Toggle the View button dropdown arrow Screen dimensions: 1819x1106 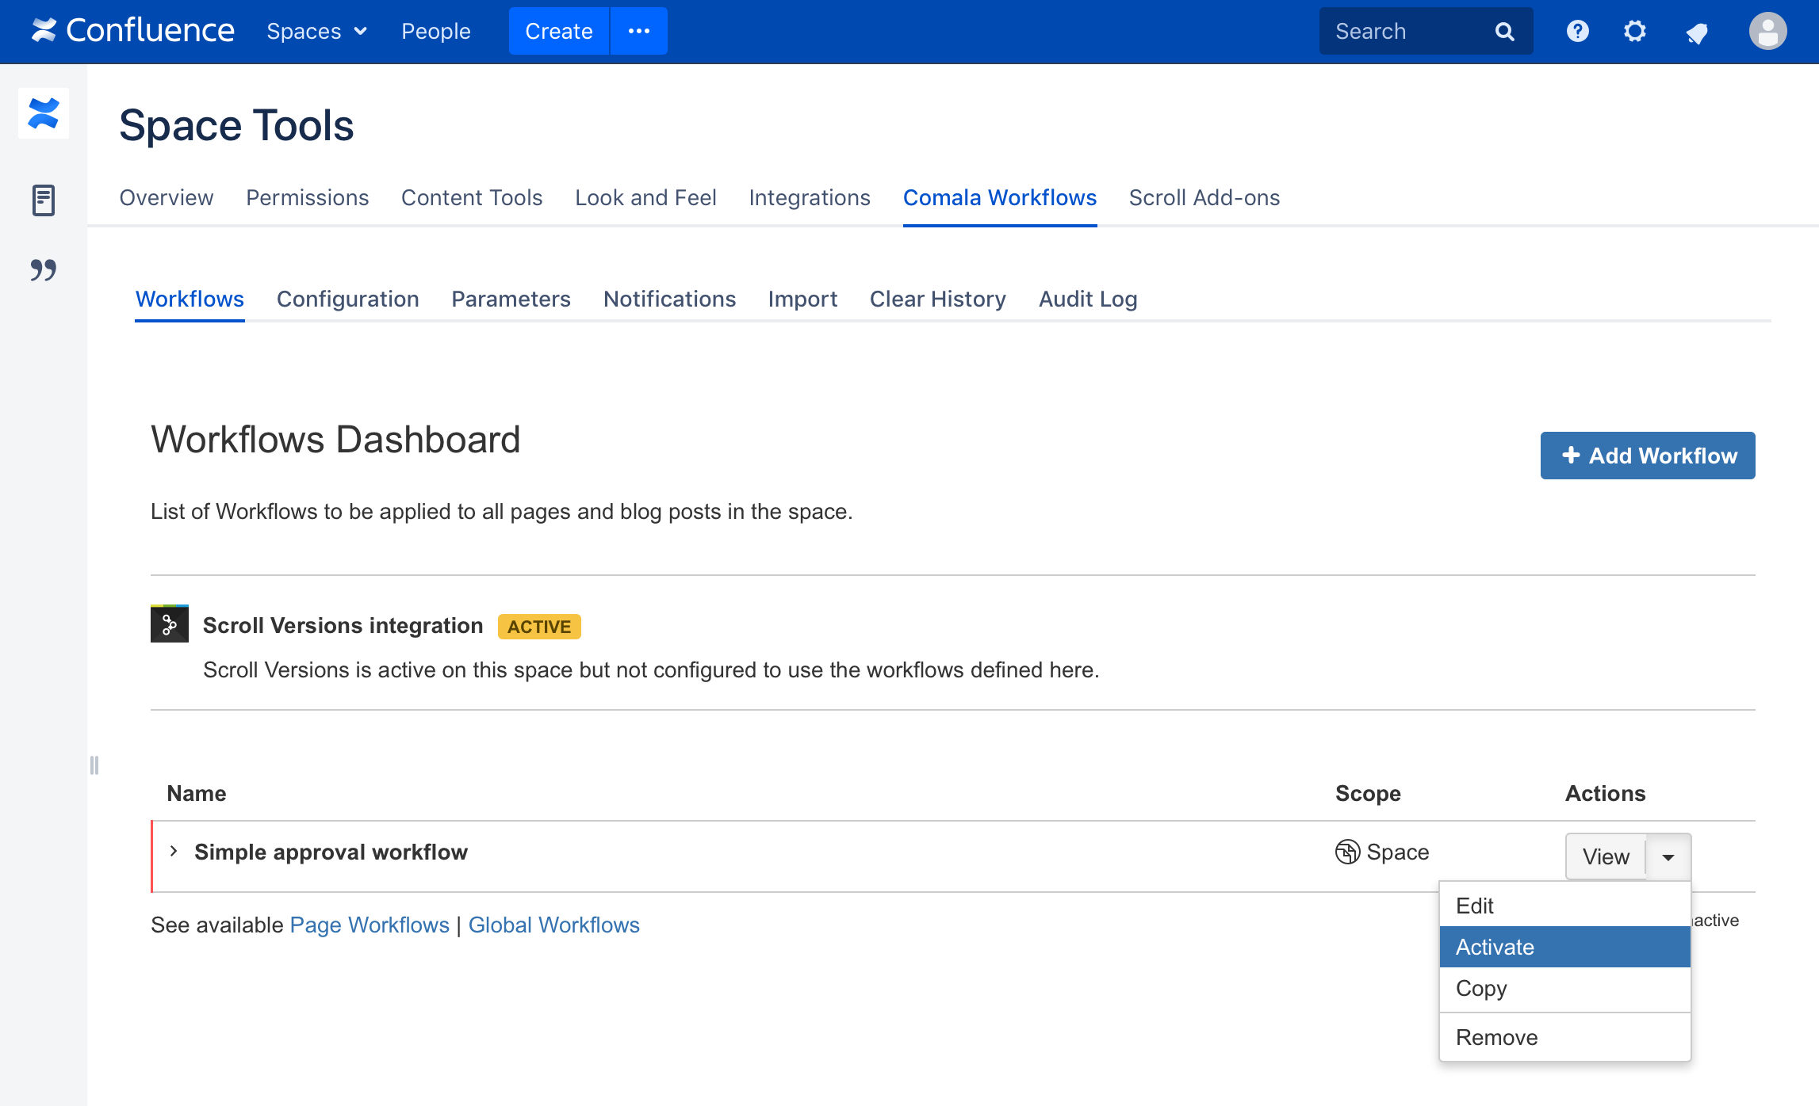tap(1668, 856)
